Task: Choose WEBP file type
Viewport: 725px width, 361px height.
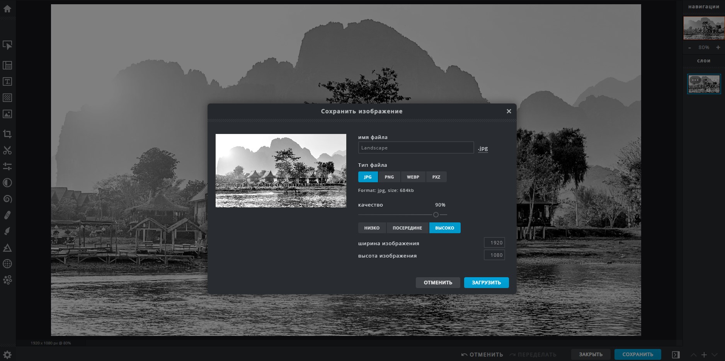Action: coord(413,177)
